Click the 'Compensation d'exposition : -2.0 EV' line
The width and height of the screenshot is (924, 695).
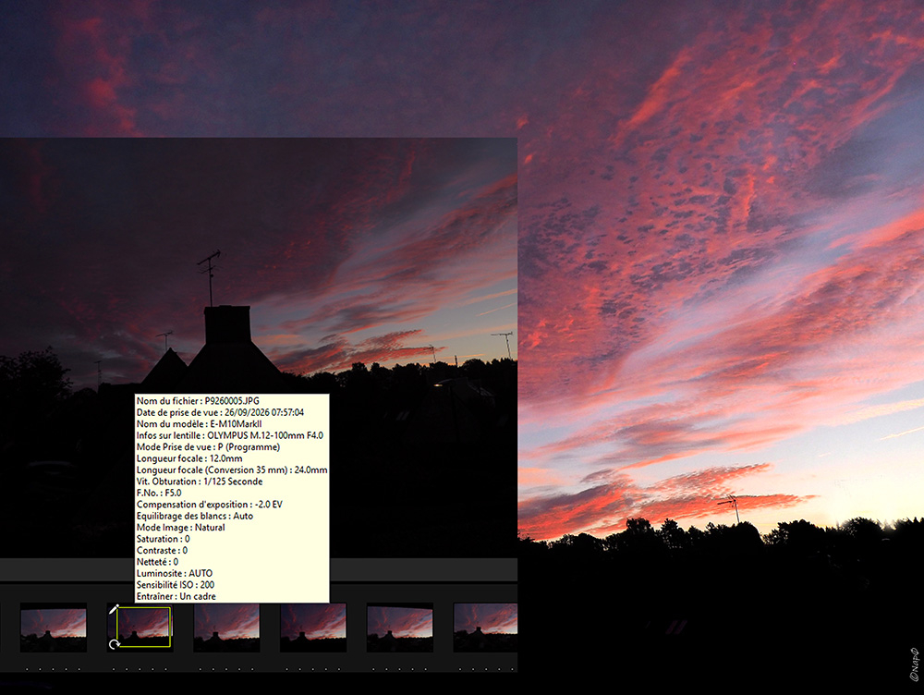[x=209, y=505]
